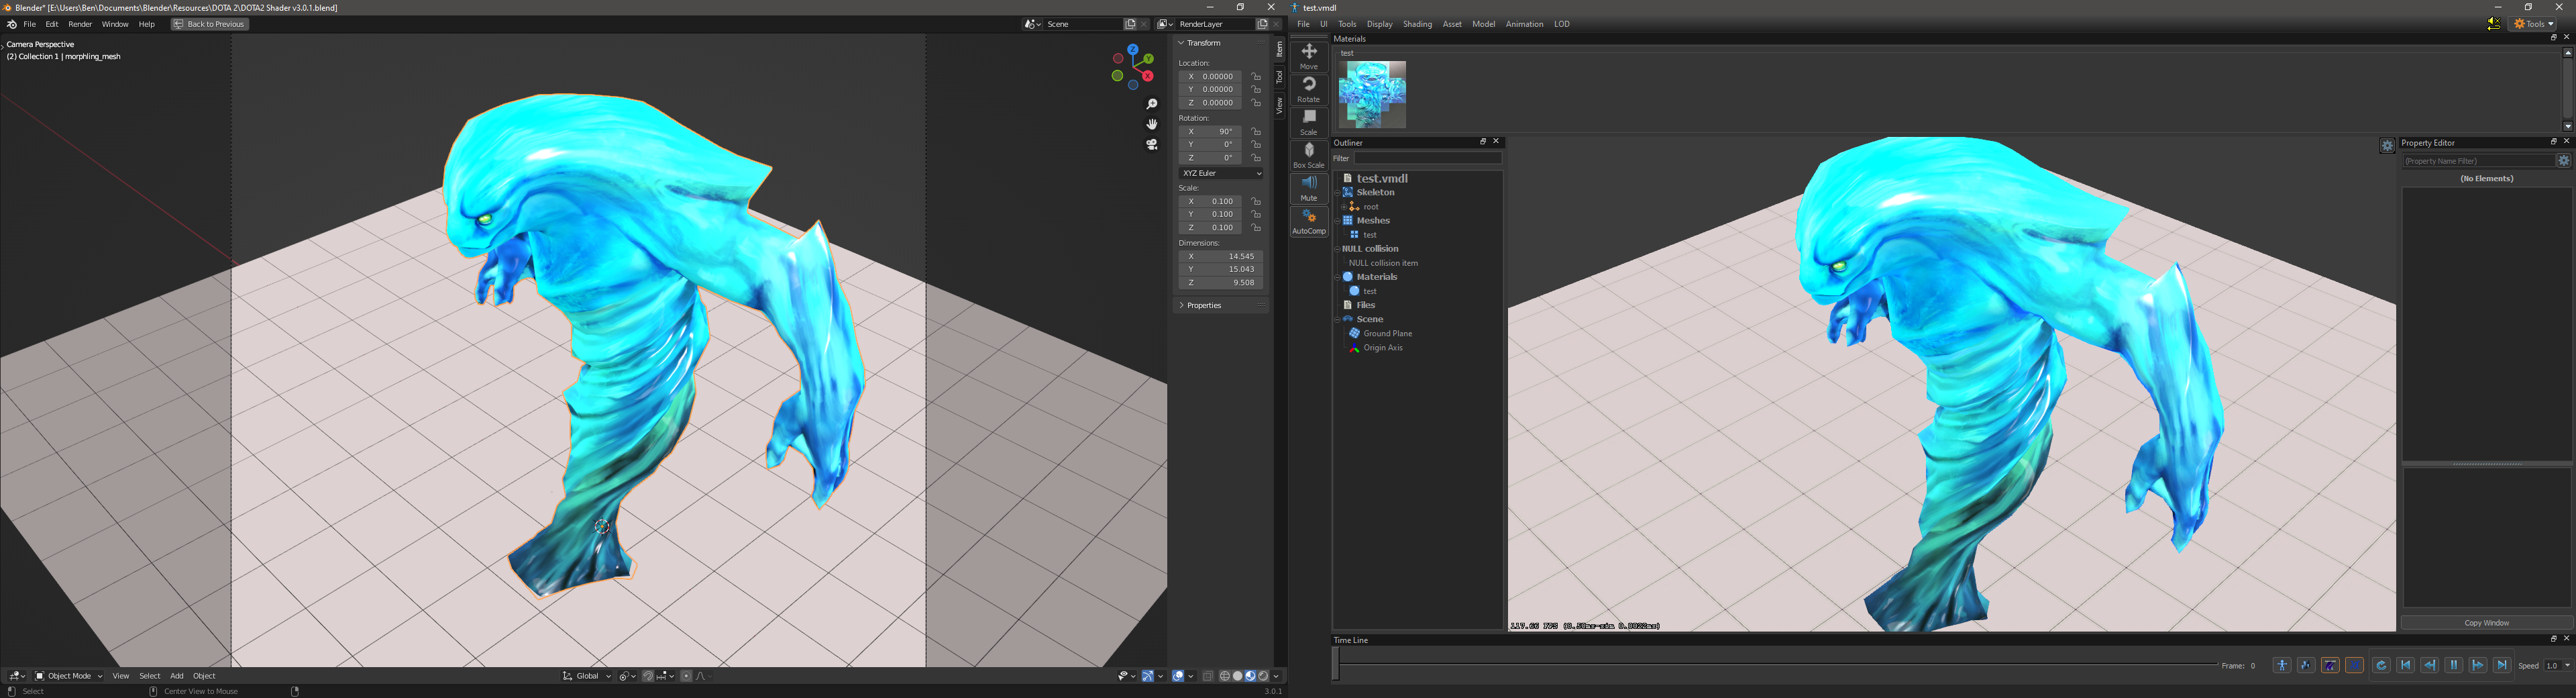
Task: Select rendered viewport shading
Action: (x=1263, y=676)
